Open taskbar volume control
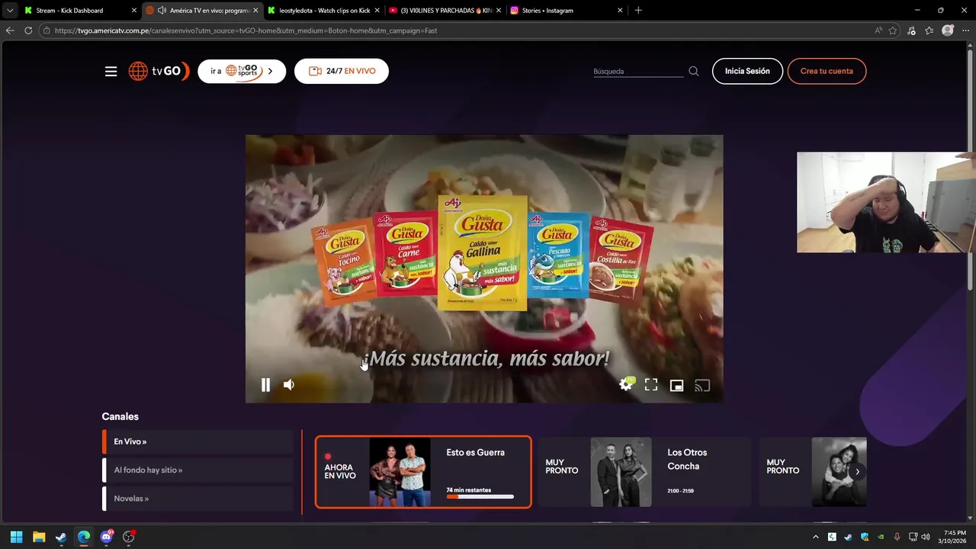 [926, 537]
